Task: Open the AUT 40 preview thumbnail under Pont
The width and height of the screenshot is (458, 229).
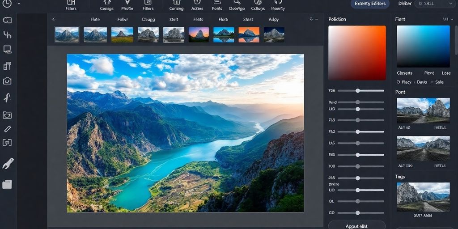Action: [x=423, y=110]
